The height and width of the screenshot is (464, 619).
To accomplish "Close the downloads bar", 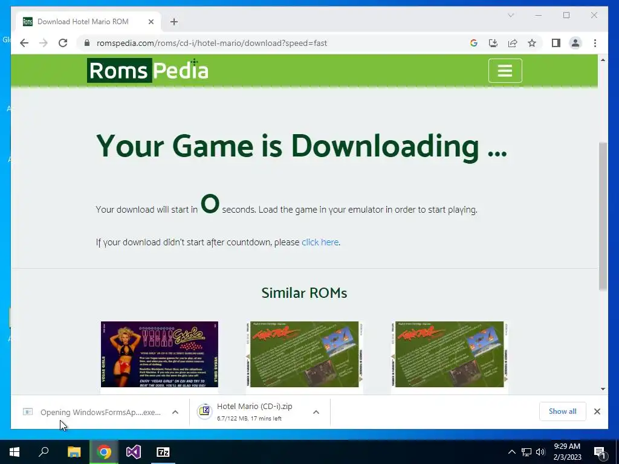I will click(x=597, y=411).
